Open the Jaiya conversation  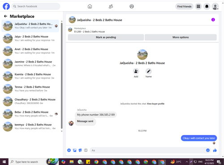pyautogui.click(x=30, y=38)
